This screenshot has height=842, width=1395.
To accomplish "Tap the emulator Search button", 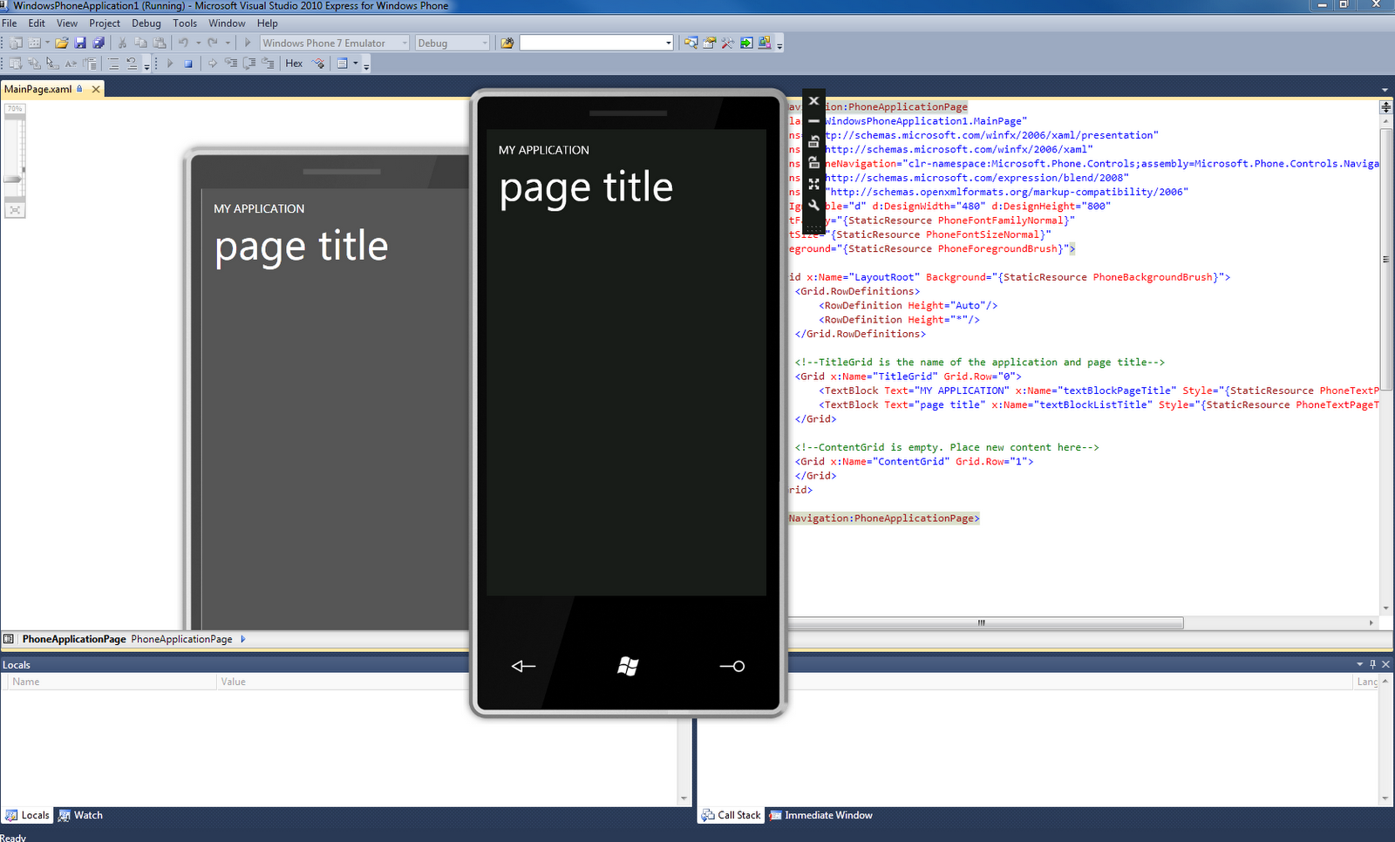I will [x=732, y=666].
